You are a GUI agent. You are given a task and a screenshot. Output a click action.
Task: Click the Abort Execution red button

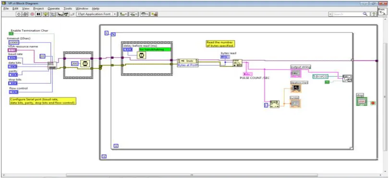(32, 14)
